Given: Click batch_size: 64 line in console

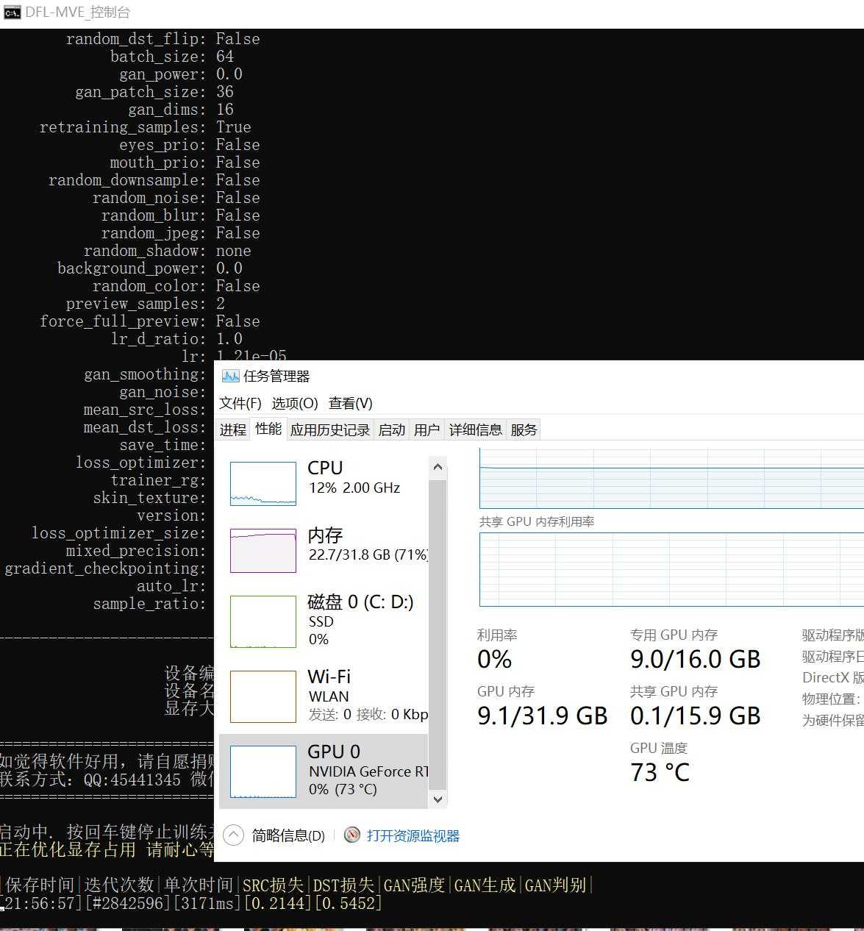Looking at the screenshot, I should point(172,57).
